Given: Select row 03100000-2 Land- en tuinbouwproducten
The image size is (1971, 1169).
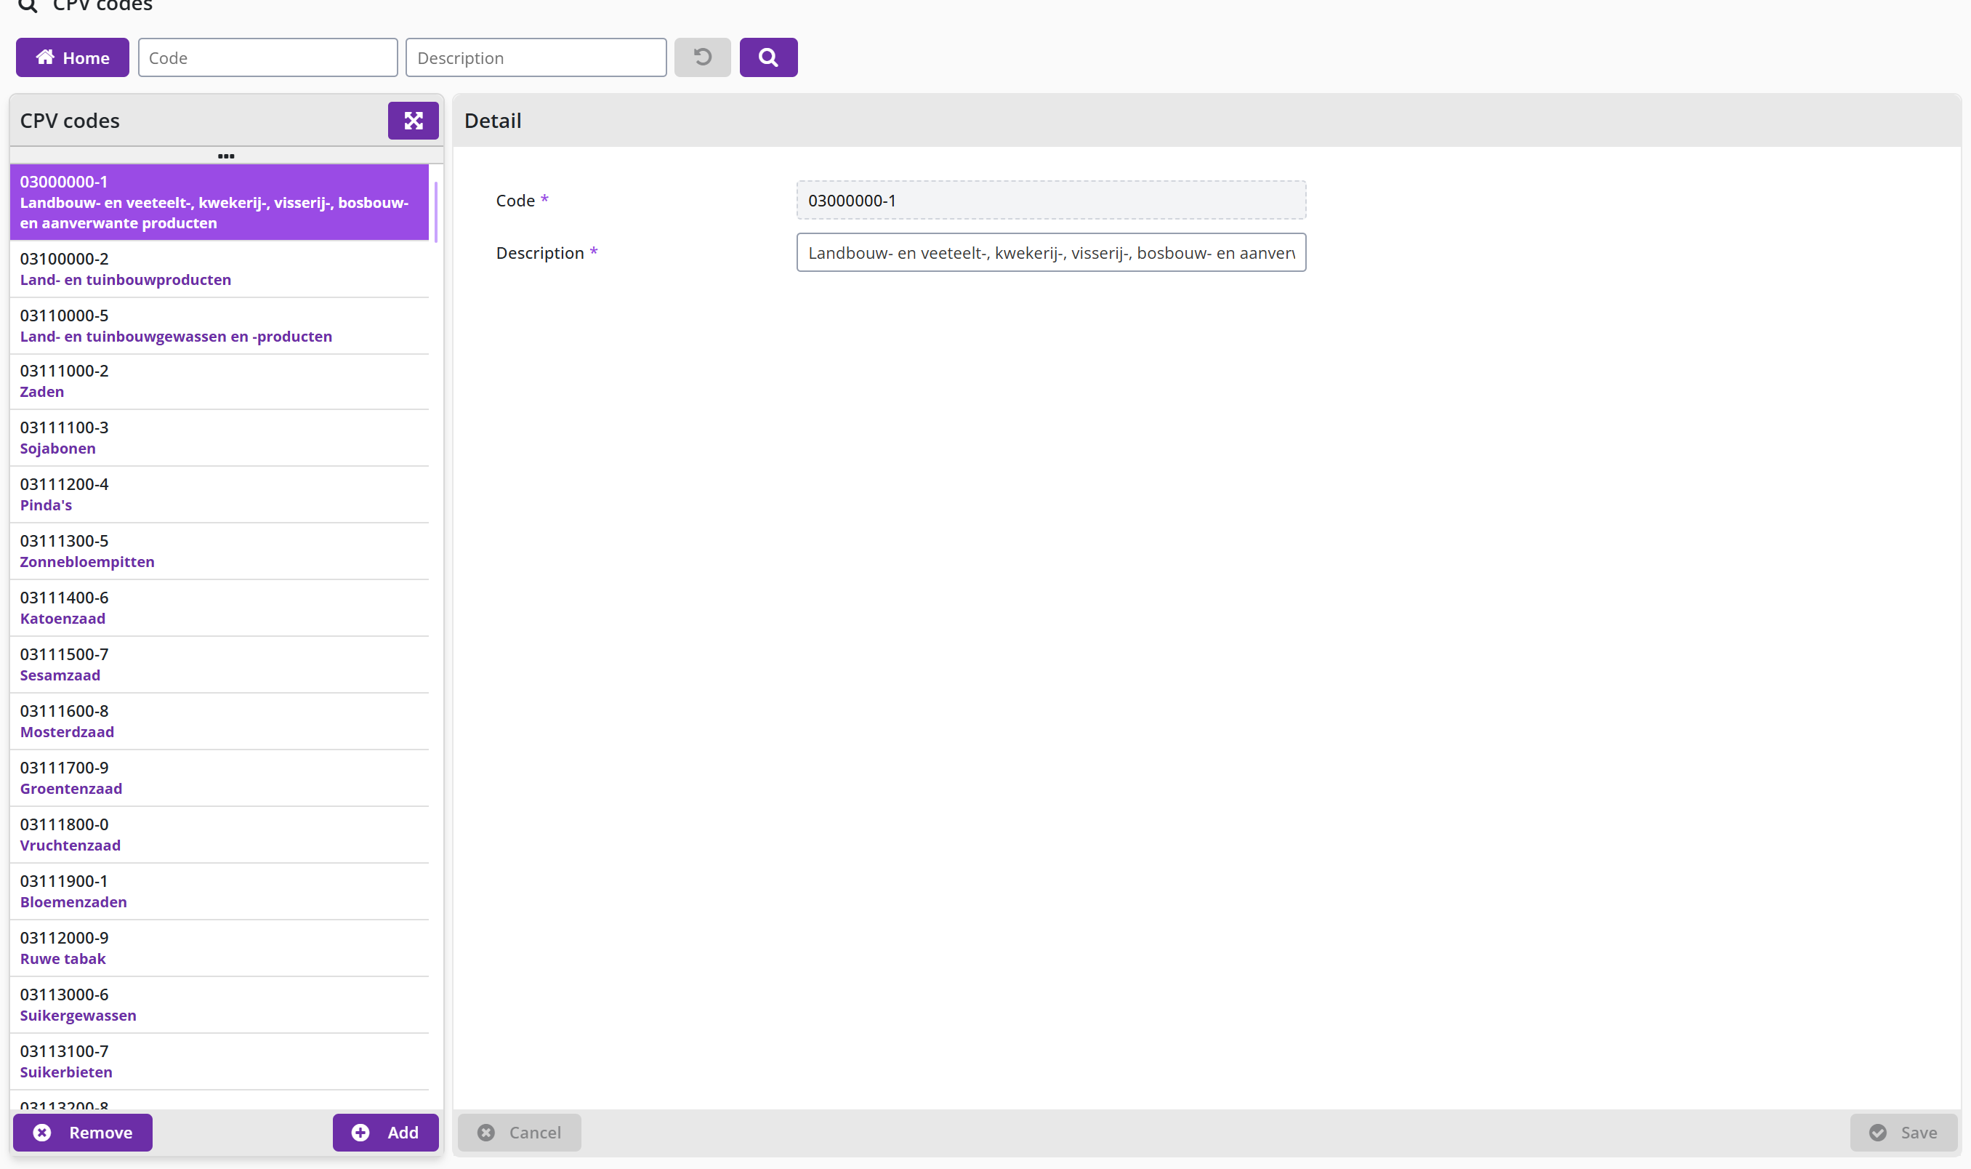Looking at the screenshot, I should (x=219, y=270).
